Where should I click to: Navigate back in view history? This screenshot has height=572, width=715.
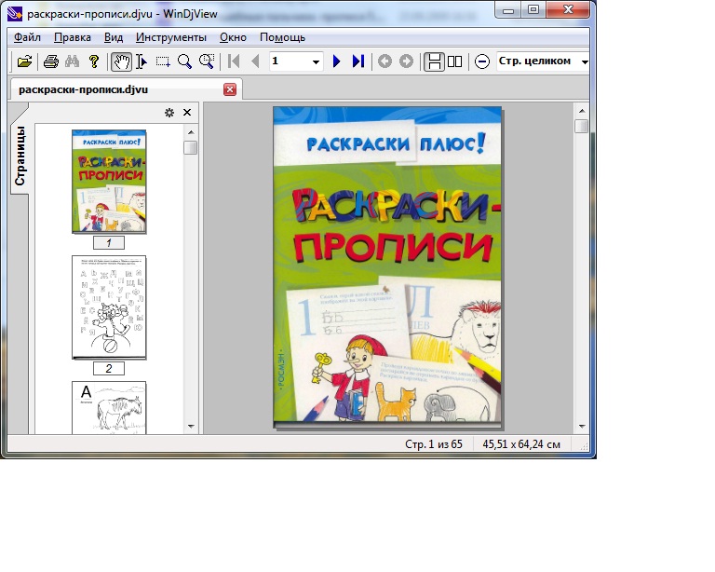[384, 61]
